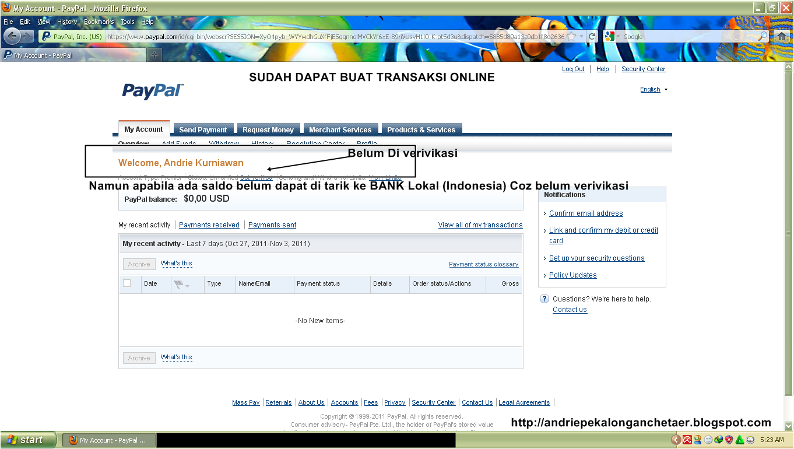Bookmark this page with the star icon

(x=572, y=36)
